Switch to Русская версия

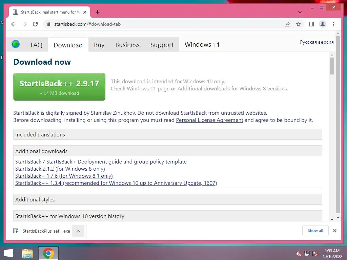317,42
